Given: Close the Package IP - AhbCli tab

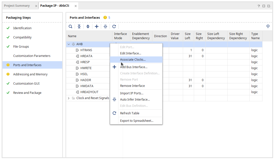Looking at the screenshot, I should (76, 6).
